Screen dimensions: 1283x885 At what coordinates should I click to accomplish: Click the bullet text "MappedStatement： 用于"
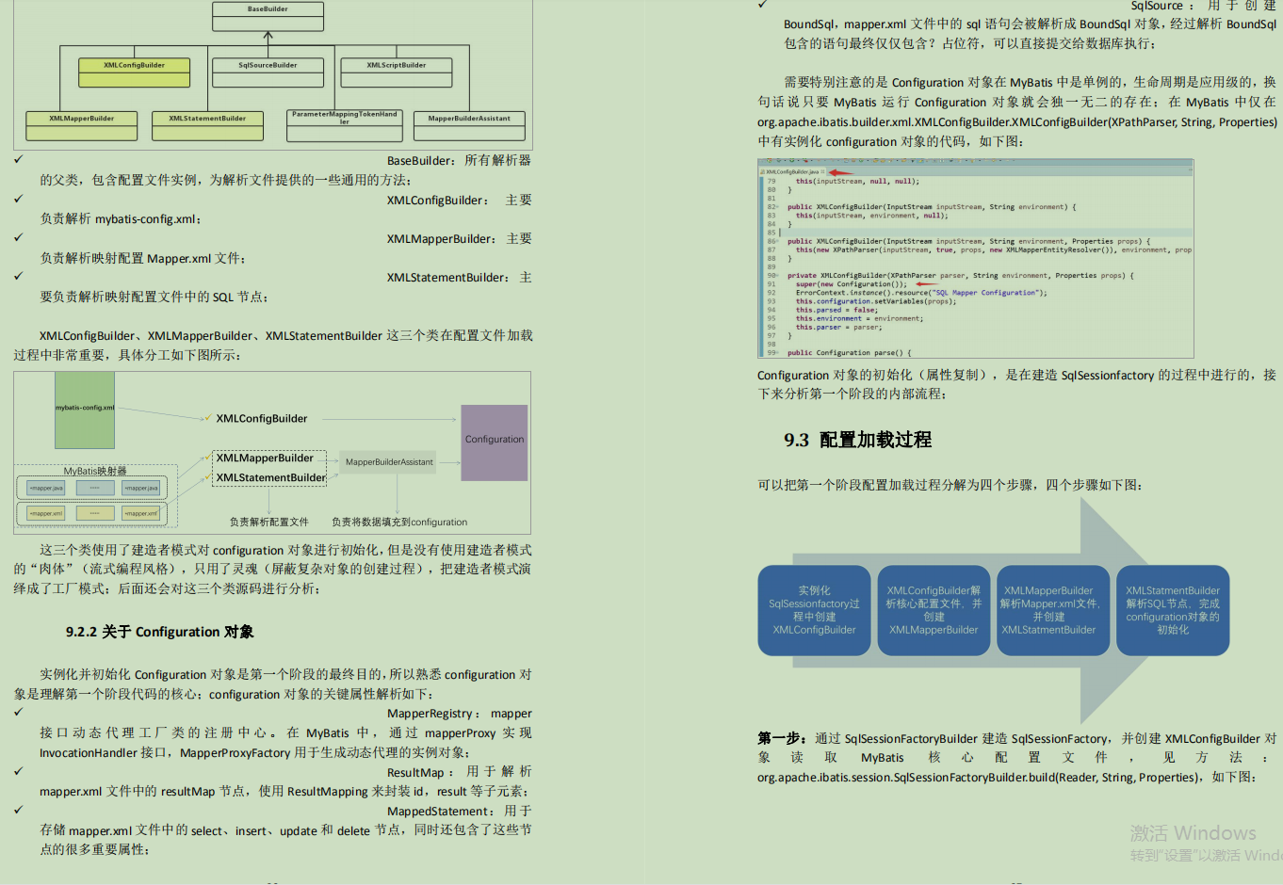click(x=459, y=811)
